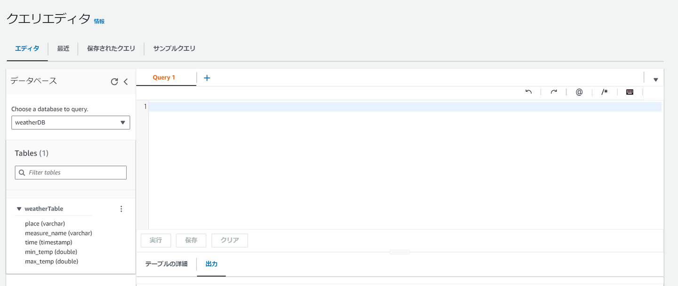Go to the サンプルクエリ tab
678x286 pixels.
click(x=174, y=48)
